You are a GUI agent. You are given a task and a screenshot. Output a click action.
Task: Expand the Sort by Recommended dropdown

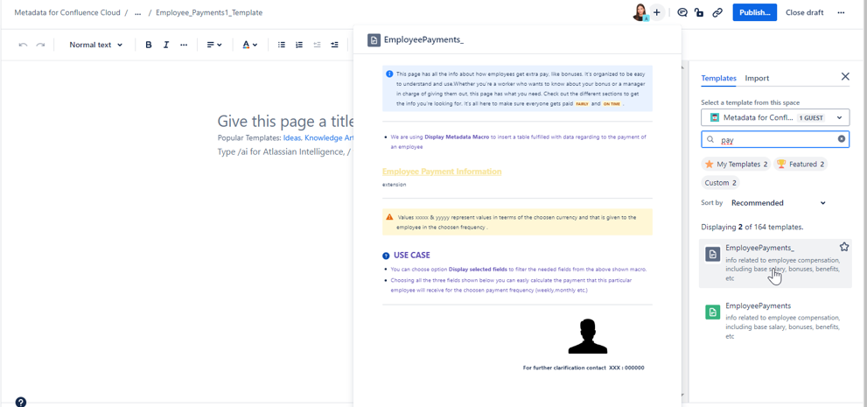pos(778,203)
